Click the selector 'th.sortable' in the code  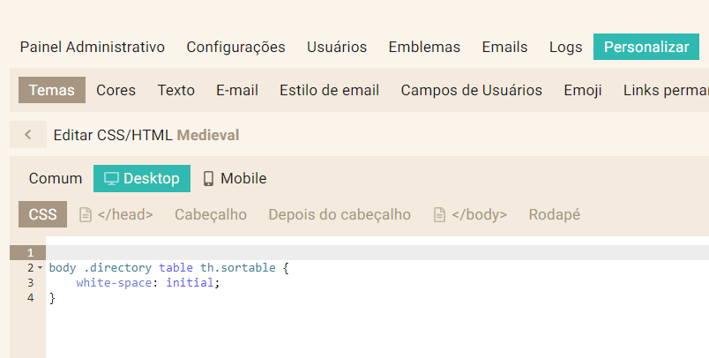238,267
